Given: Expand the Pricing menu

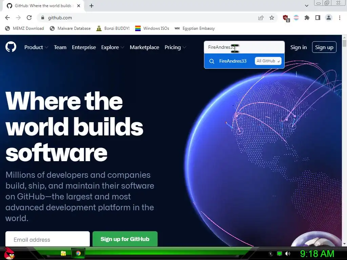Looking at the screenshot, I should pos(175,47).
